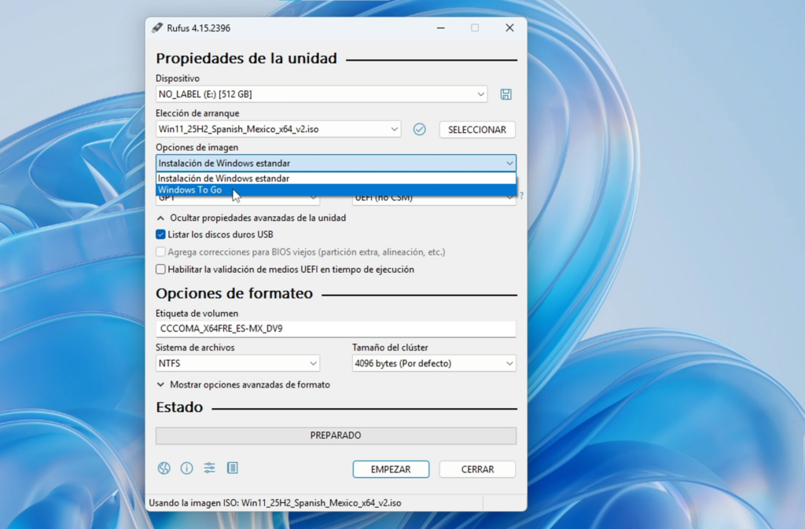Open the Dispositivo NO_LABEL dropdown
Viewport: 805px width, 529px height.
322,94
